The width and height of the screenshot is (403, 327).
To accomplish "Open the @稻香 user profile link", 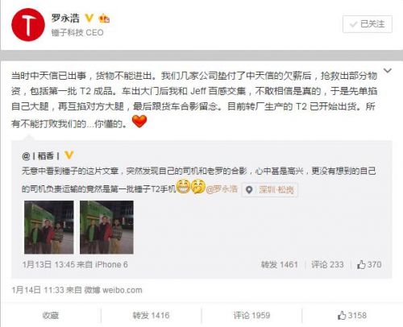I will (41, 155).
